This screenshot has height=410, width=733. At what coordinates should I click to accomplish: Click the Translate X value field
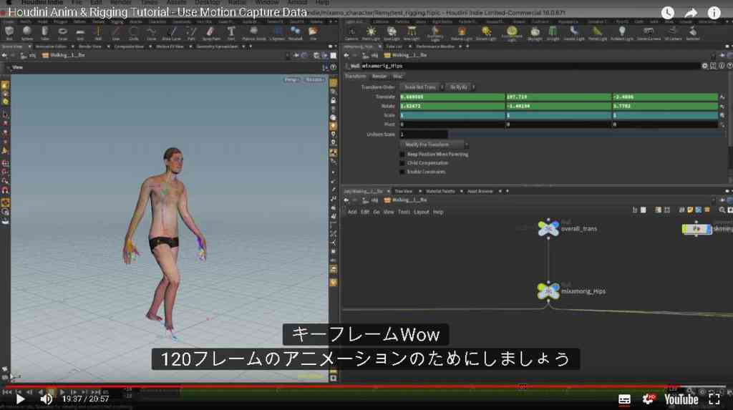click(452, 97)
